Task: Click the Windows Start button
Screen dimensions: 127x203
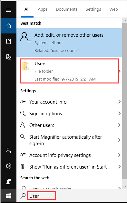Action: coord(9,196)
